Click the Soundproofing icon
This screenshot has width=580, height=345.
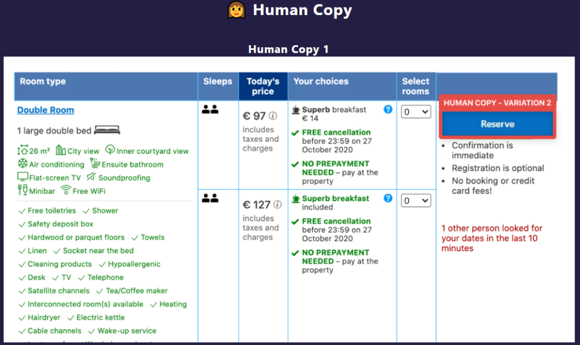click(x=91, y=177)
